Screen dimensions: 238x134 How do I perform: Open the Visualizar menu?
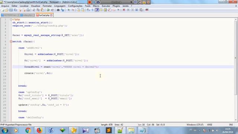tap(36, 6)
